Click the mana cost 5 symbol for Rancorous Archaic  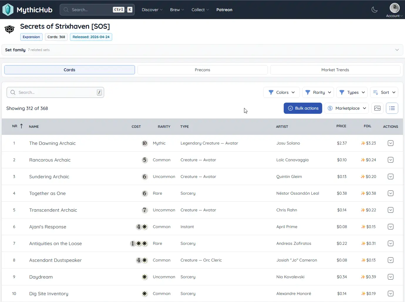(x=144, y=160)
